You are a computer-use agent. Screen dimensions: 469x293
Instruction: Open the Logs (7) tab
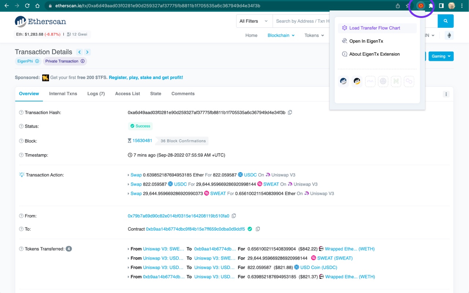click(x=96, y=94)
